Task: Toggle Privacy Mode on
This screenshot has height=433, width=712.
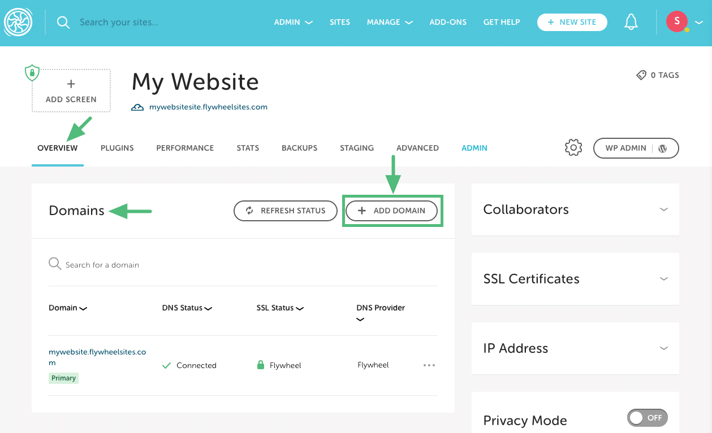Action: point(647,418)
